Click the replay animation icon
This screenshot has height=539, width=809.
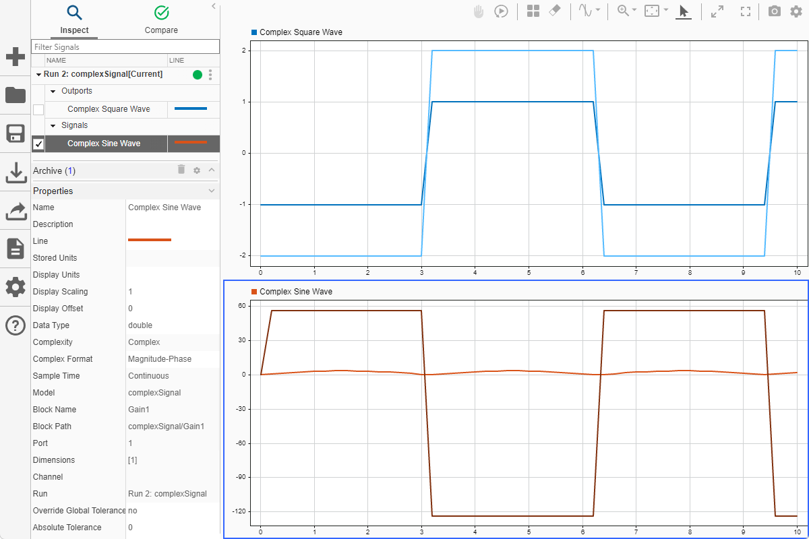[501, 11]
